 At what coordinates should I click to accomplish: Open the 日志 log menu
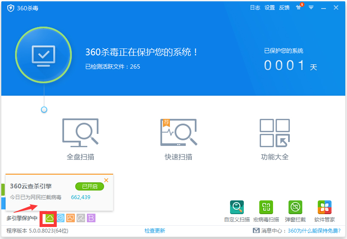(255, 8)
